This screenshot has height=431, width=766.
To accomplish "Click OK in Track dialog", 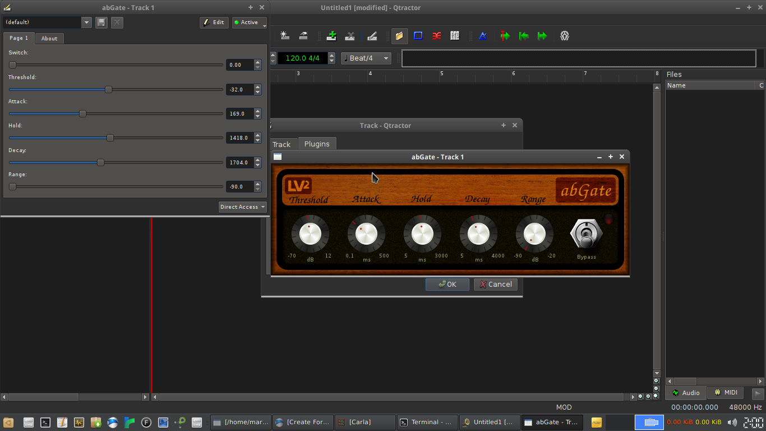I will point(447,285).
